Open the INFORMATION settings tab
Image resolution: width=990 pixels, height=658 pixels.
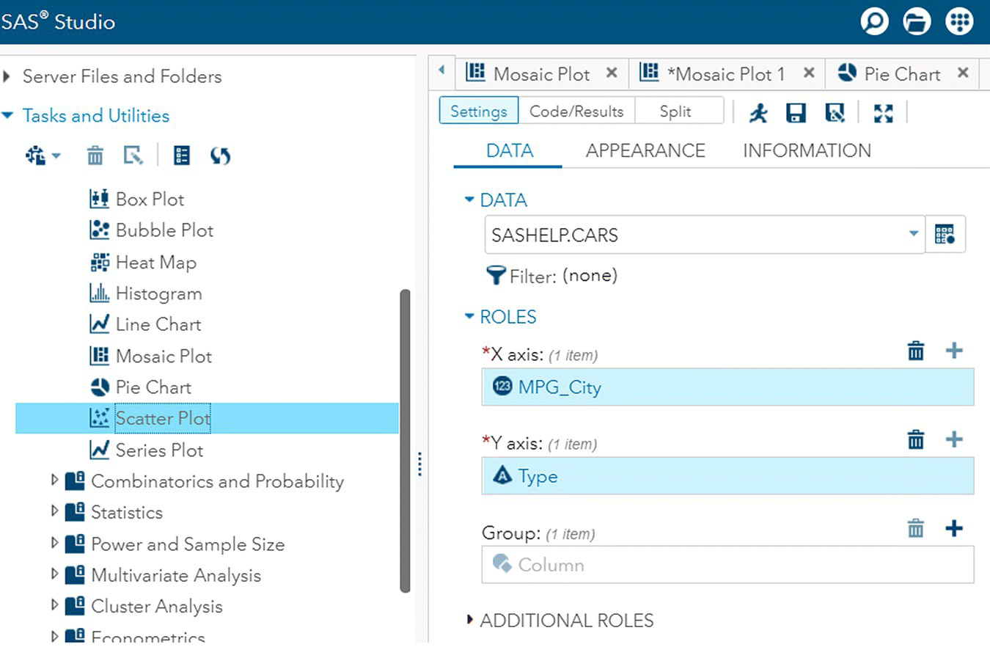click(807, 150)
